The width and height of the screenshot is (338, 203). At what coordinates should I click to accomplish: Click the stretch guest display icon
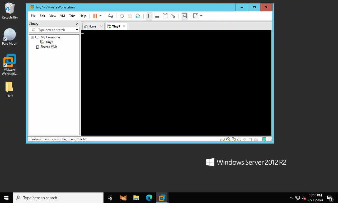click(x=196, y=16)
